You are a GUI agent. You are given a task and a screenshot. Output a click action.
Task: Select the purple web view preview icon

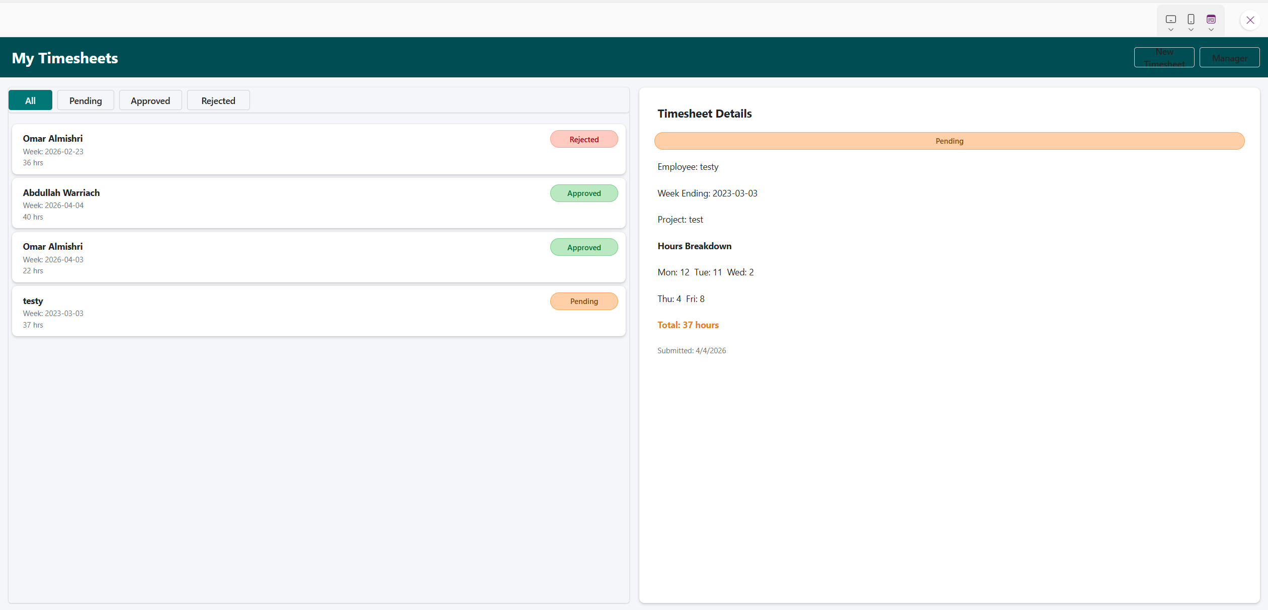tap(1211, 19)
